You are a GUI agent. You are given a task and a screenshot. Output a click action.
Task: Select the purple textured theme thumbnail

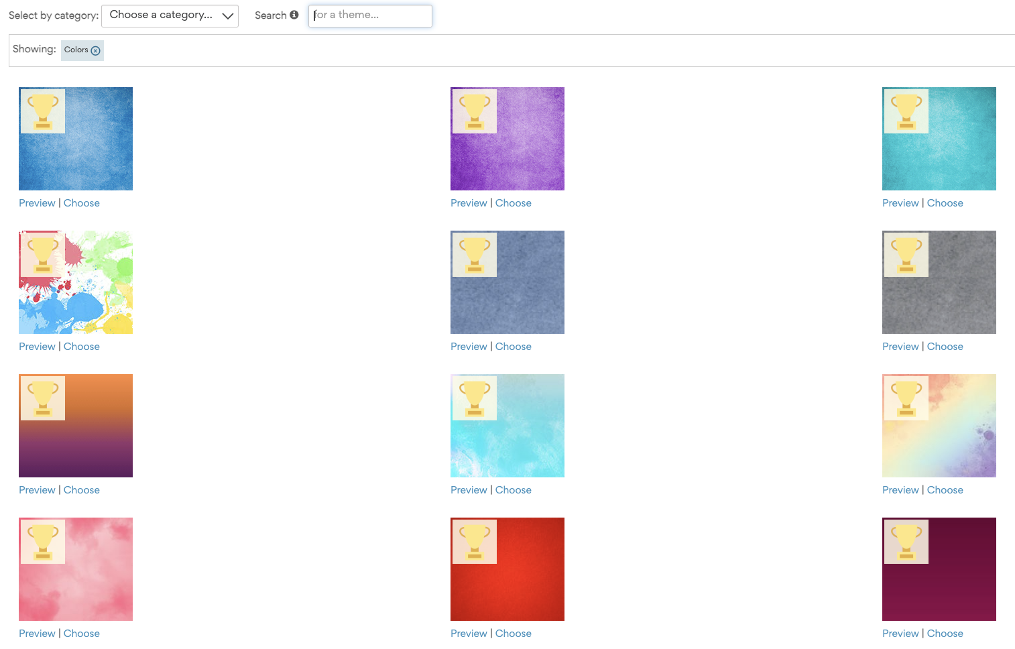[507, 139]
